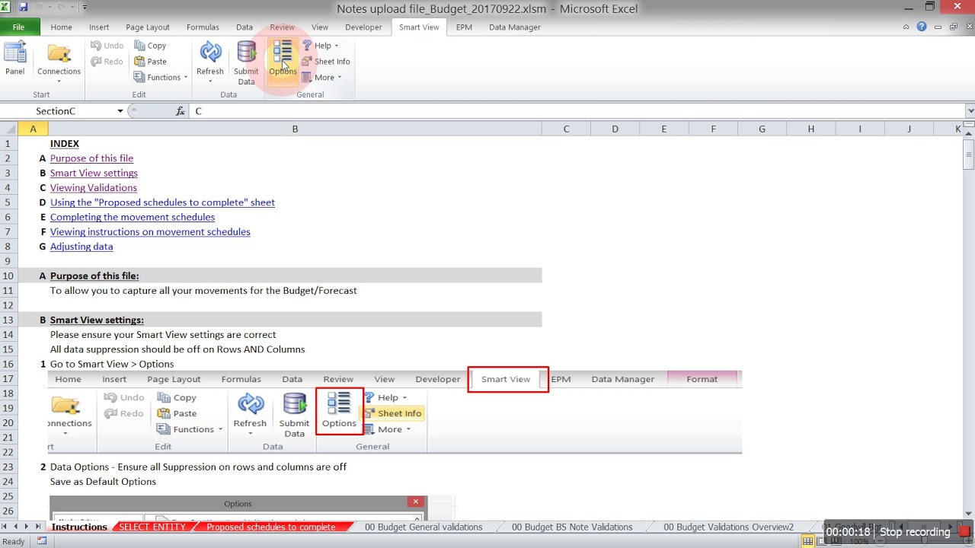Click the Copy button in the Smart View ribbon
The width and height of the screenshot is (975, 548).
pos(150,46)
